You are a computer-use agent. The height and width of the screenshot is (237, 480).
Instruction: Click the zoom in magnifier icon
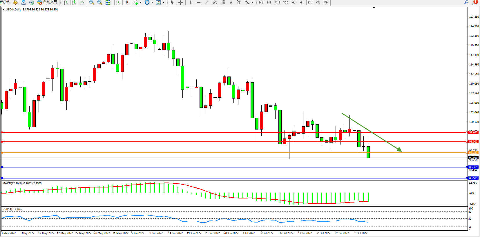point(92,3)
